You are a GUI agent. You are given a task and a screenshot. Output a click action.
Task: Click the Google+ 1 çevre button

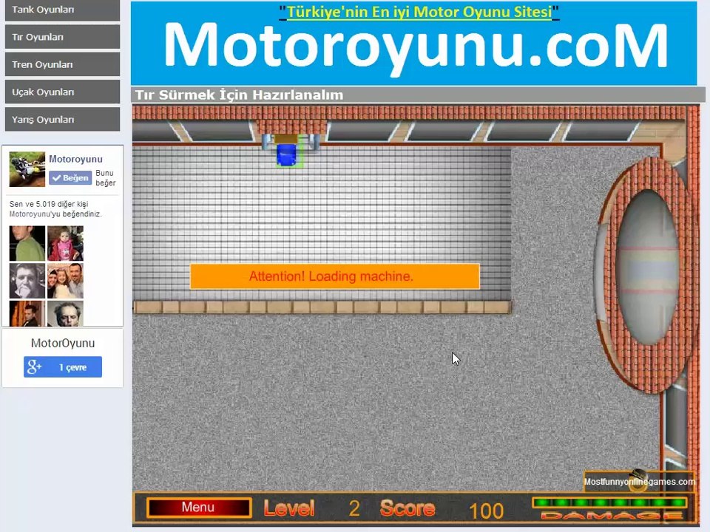[x=62, y=367]
